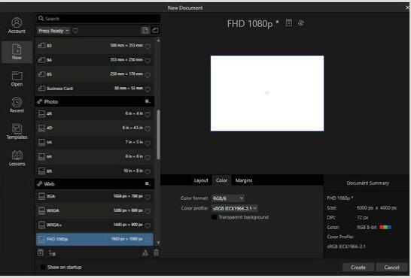Image resolution: width=411 pixels, height=278 pixels.
Task: Open the Lessons section
Action: (x=17, y=159)
